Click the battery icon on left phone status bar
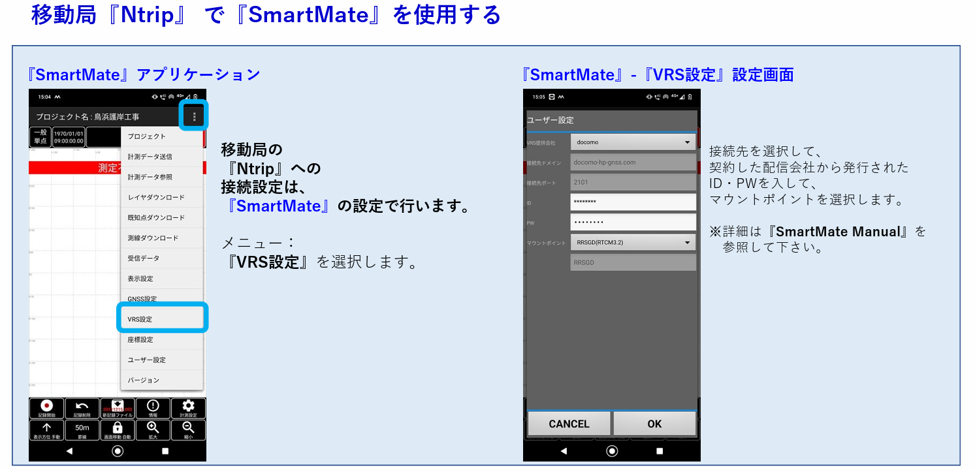The width and height of the screenshot is (975, 470). point(195,97)
